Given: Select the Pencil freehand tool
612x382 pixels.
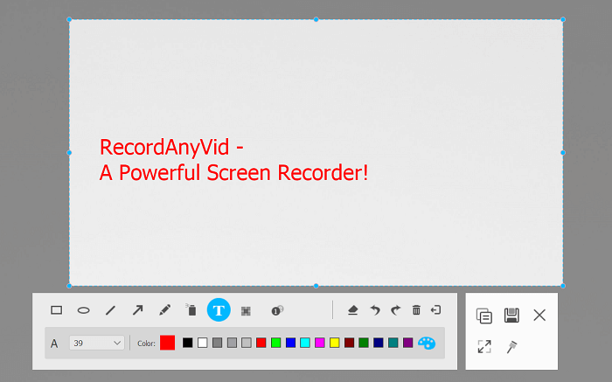Looking at the screenshot, I should coord(164,310).
